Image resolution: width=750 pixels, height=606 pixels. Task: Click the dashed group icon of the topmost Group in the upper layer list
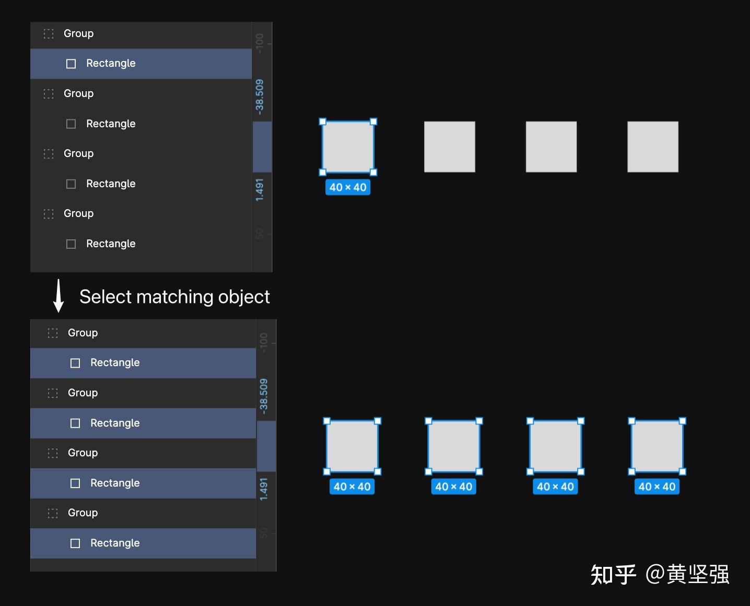pyautogui.click(x=49, y=34)
